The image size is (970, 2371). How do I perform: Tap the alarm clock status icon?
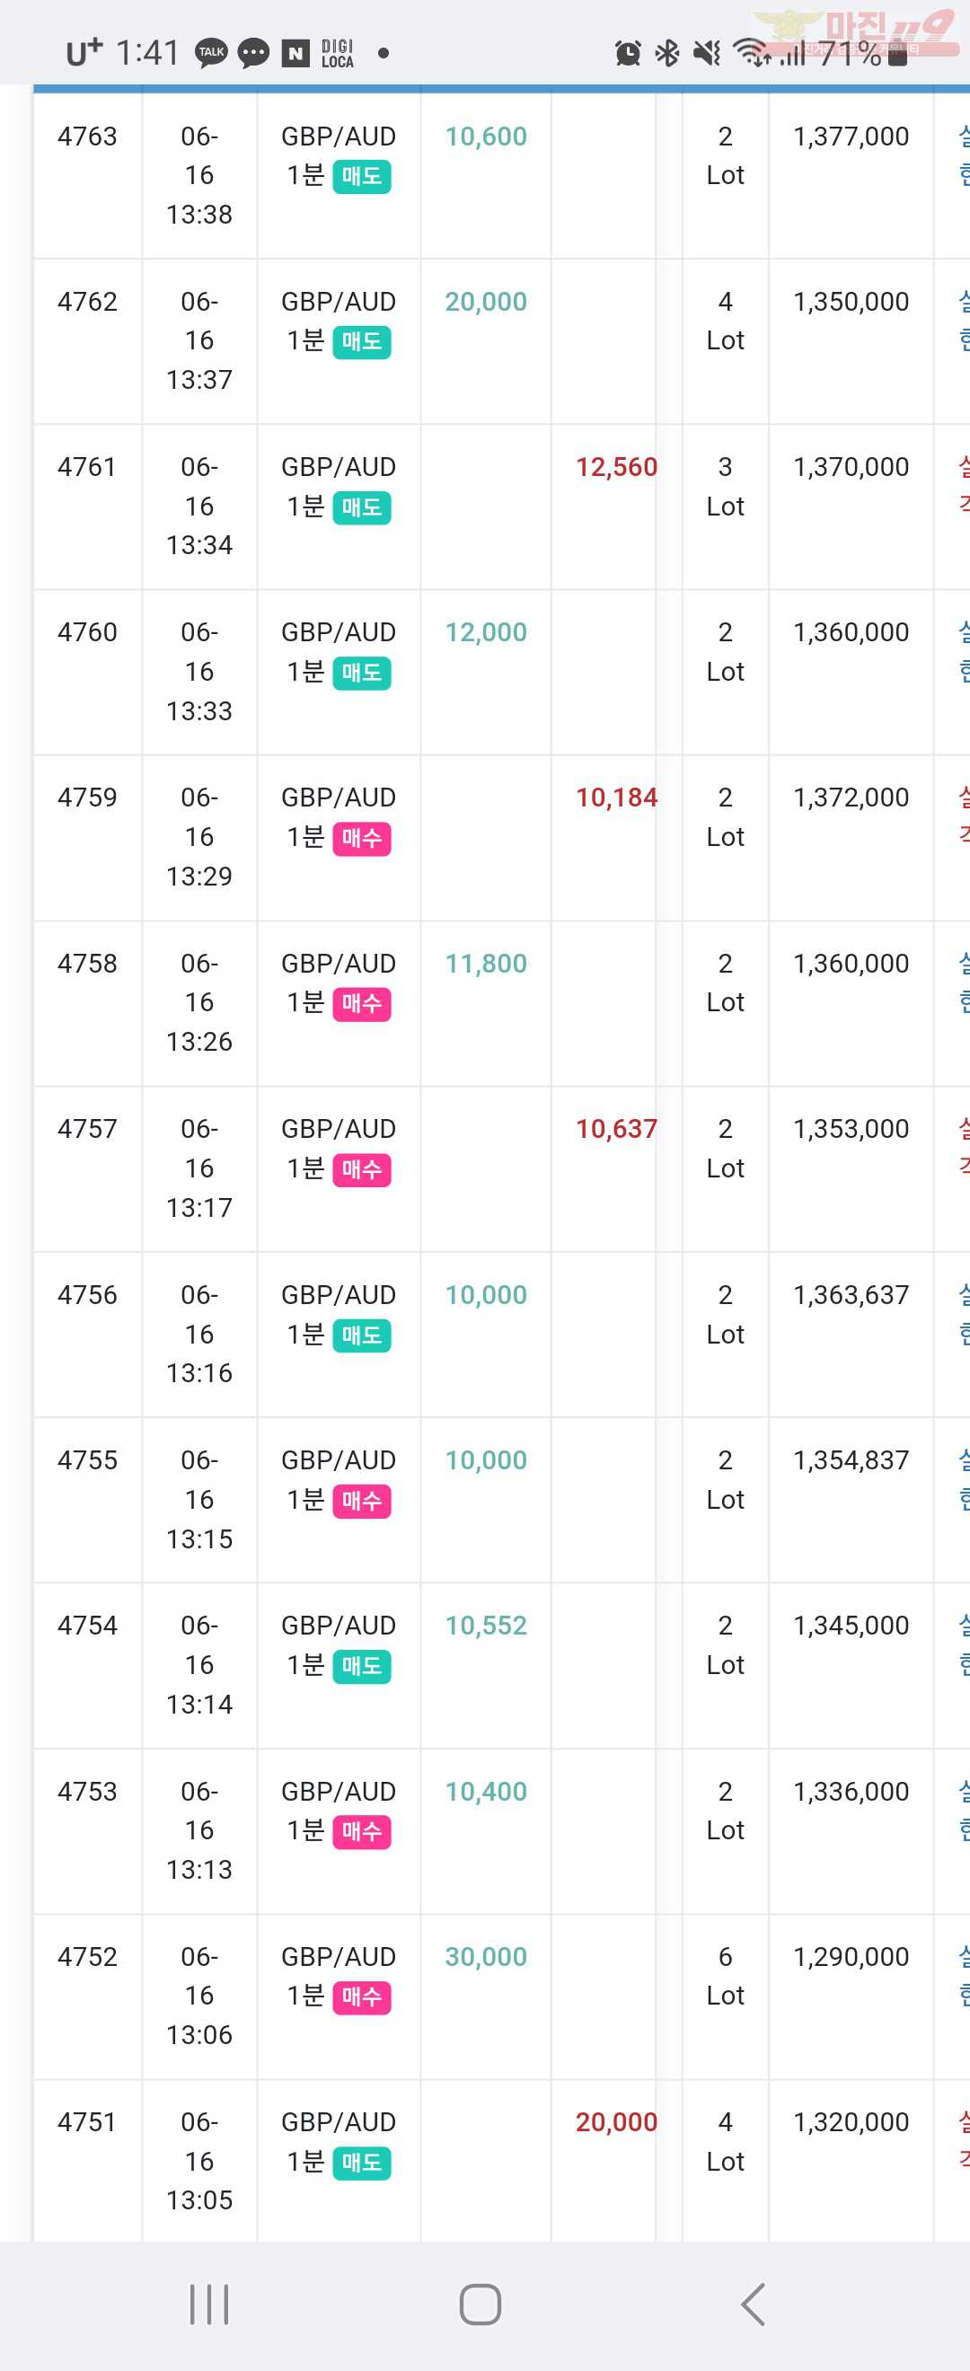click(x=628, y=53)
